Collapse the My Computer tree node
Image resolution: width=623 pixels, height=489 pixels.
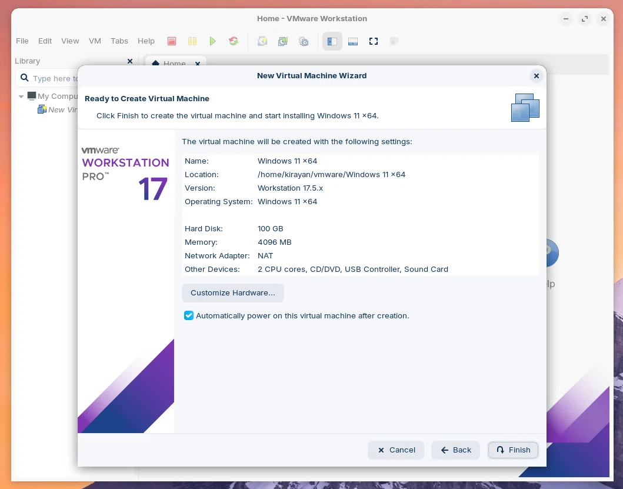point(21,96)
